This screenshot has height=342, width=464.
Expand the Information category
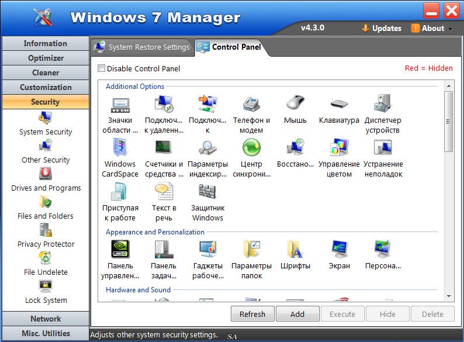point(46,43)
